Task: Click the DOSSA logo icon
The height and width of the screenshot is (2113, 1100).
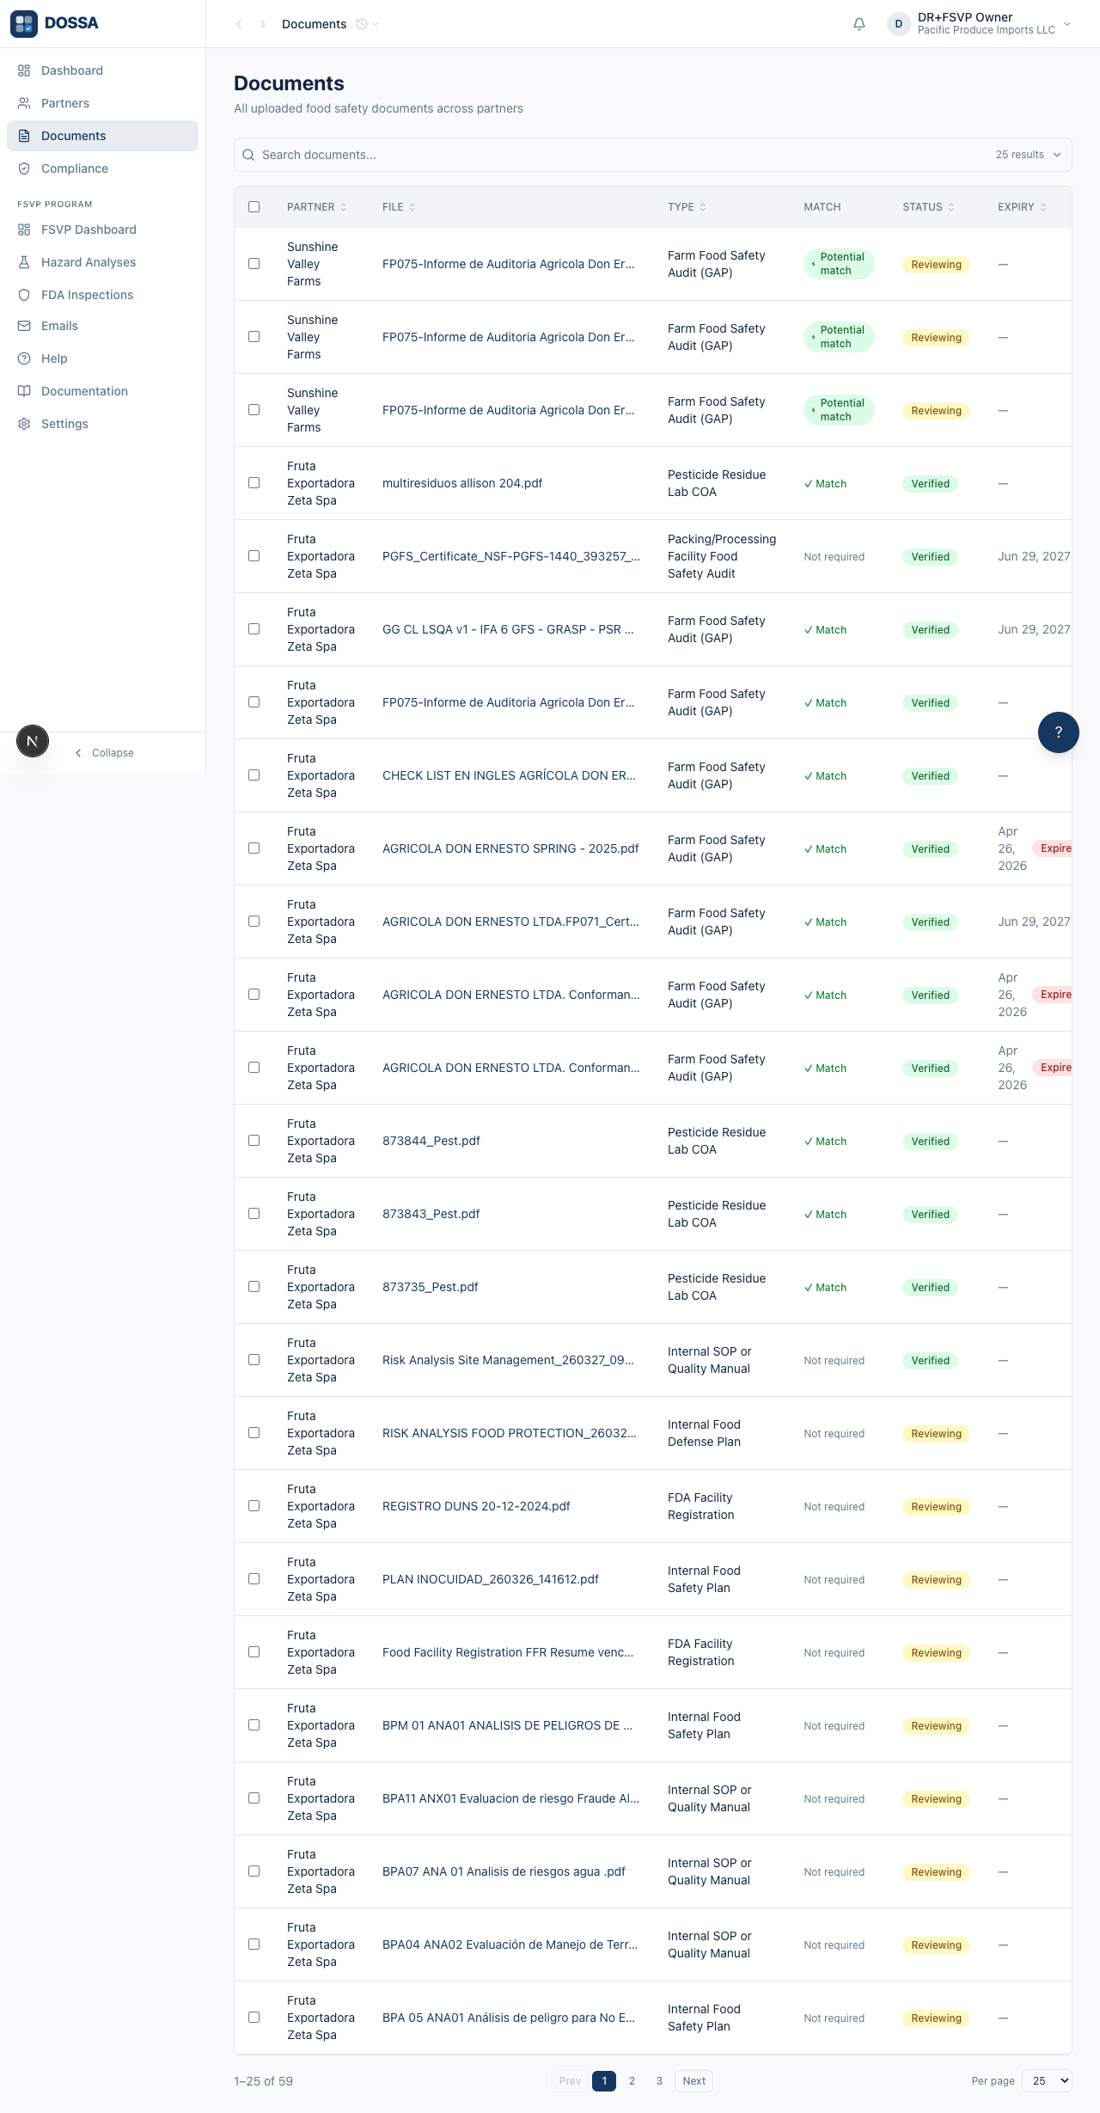Action: [x=24, y=24]
